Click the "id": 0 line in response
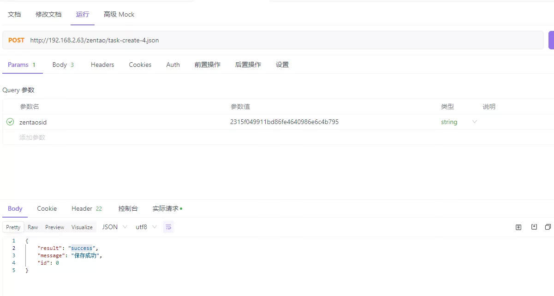The width and height of the screenshot is (554, 296). tap(48, 263)
